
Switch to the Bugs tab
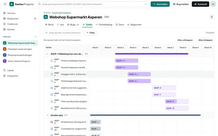pos(73,24)
